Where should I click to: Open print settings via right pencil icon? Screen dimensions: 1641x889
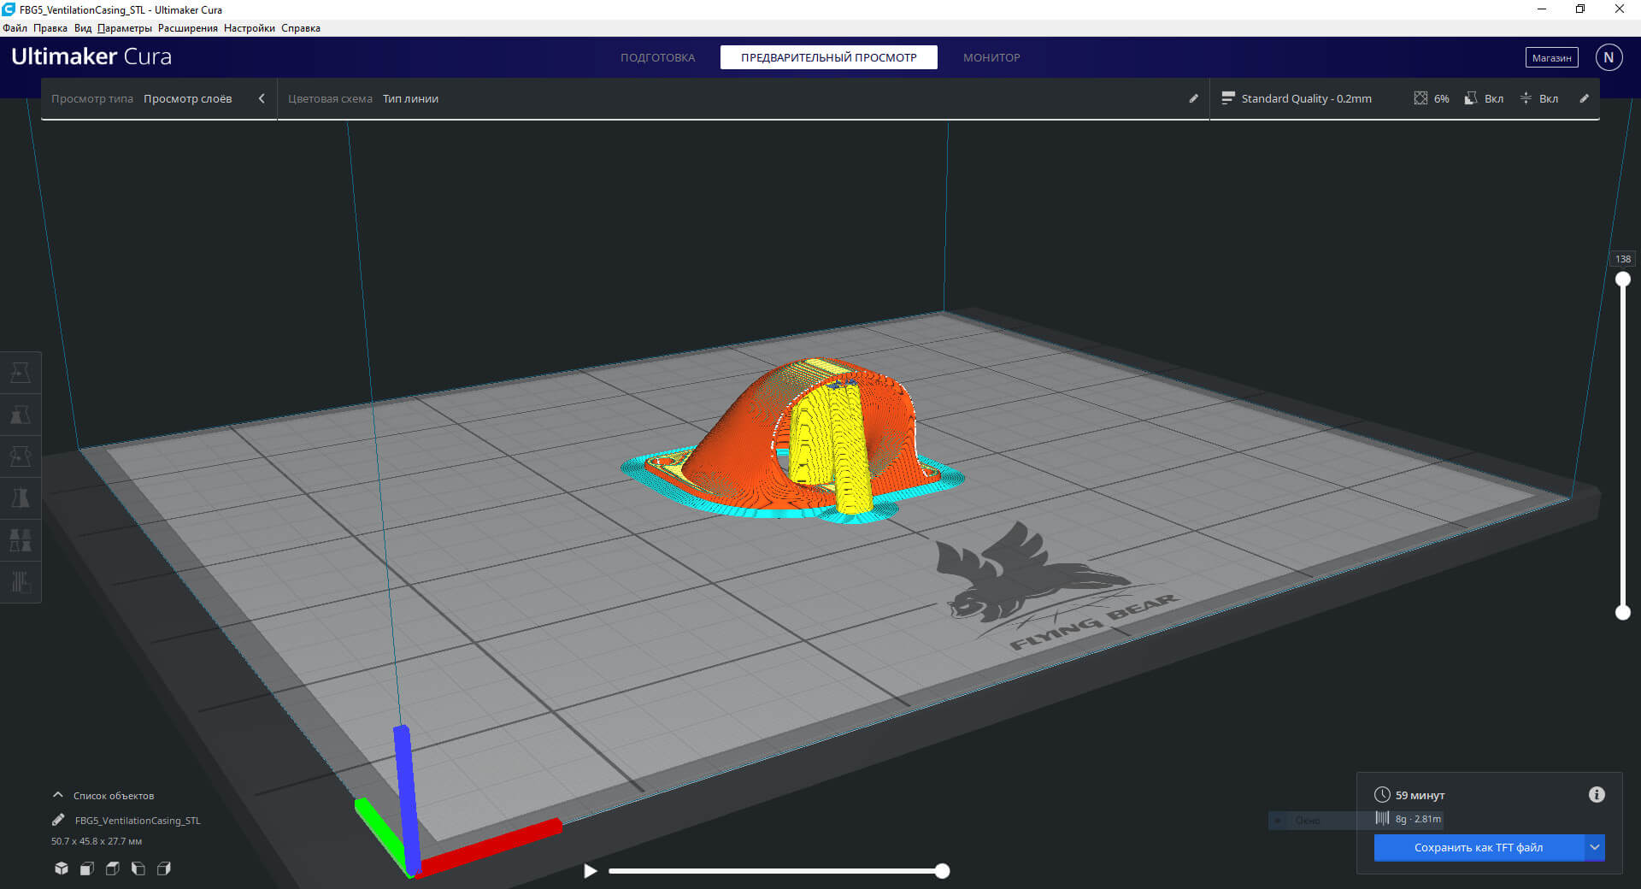coord(1584,98)
